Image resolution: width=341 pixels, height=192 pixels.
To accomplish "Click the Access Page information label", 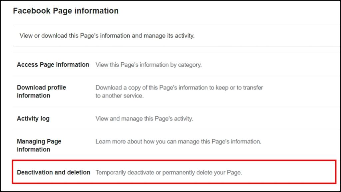I will [53, 65].
